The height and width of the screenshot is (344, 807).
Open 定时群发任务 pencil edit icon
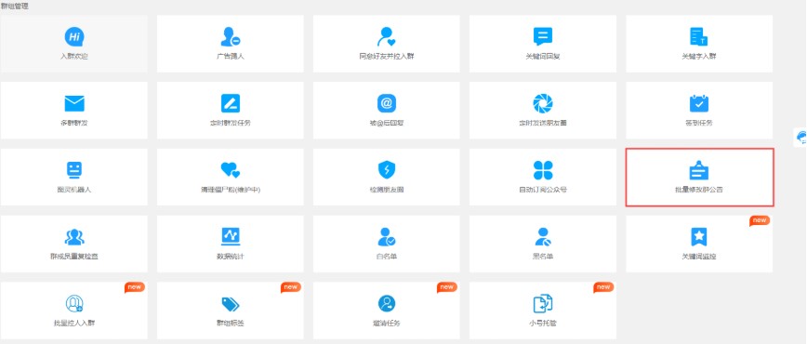(230, 103)
